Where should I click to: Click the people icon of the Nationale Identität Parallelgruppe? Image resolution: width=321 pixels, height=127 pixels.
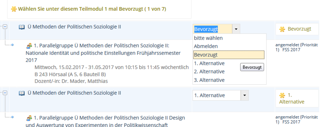click(x=29, y=45)
